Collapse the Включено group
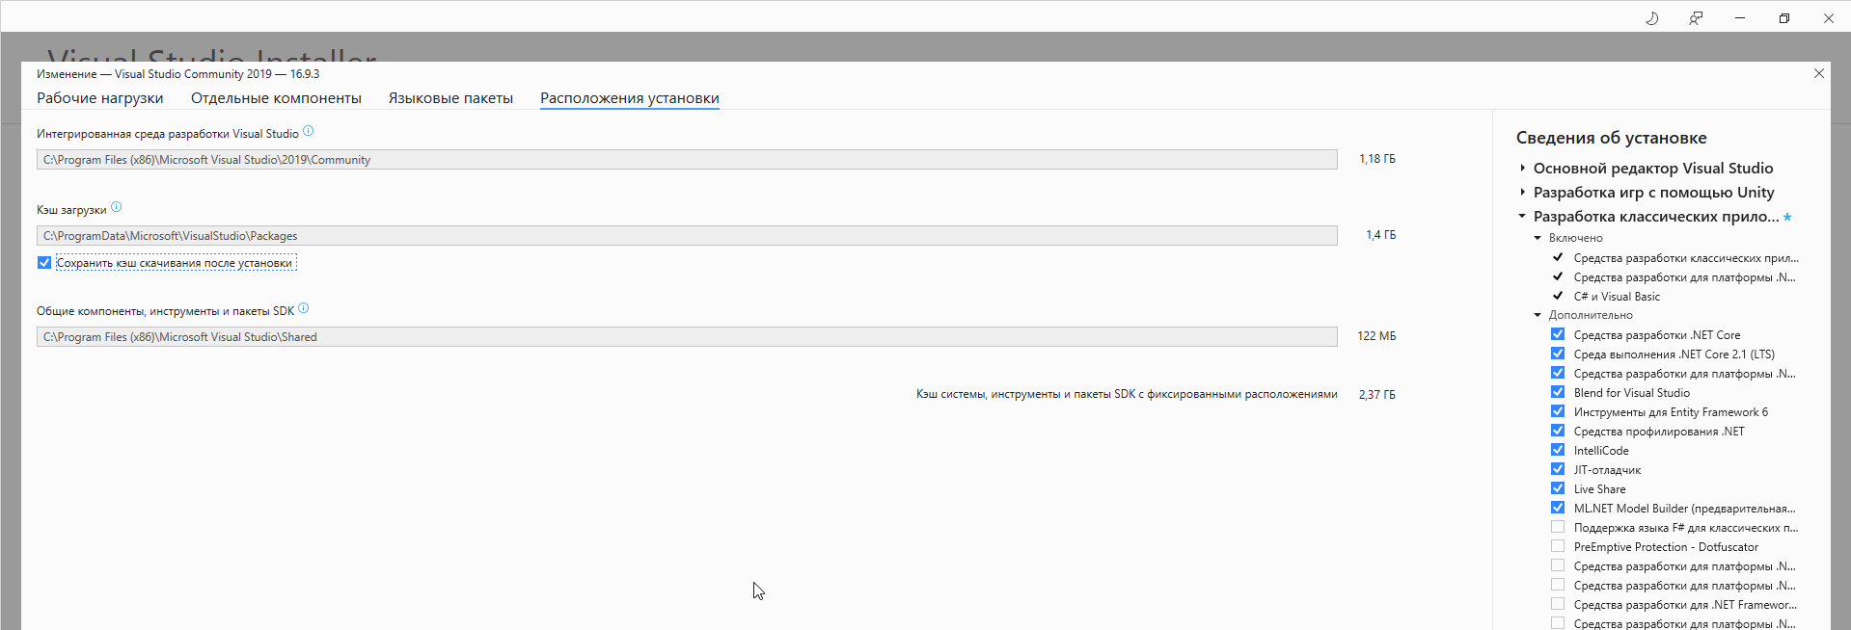The image size is (1851, 630). point(1538,238)
